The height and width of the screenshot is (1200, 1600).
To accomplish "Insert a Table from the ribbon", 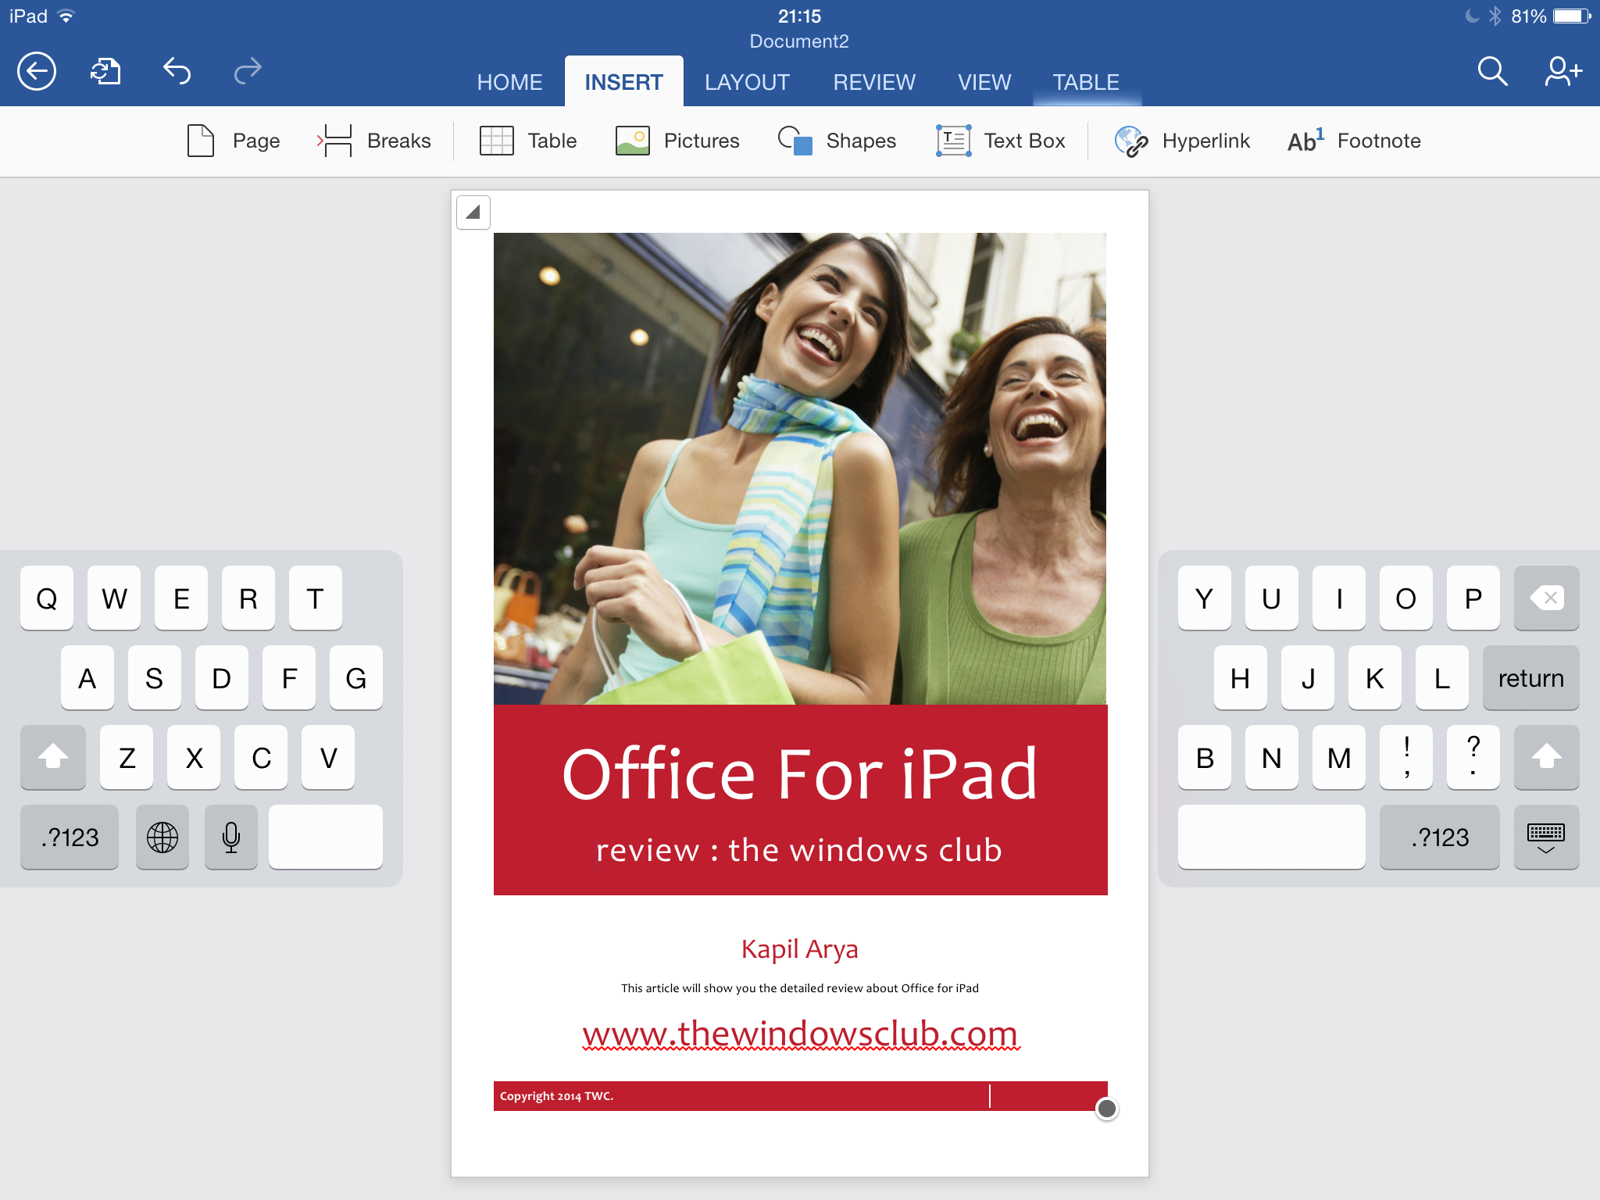I will click(x=528, y=141).
